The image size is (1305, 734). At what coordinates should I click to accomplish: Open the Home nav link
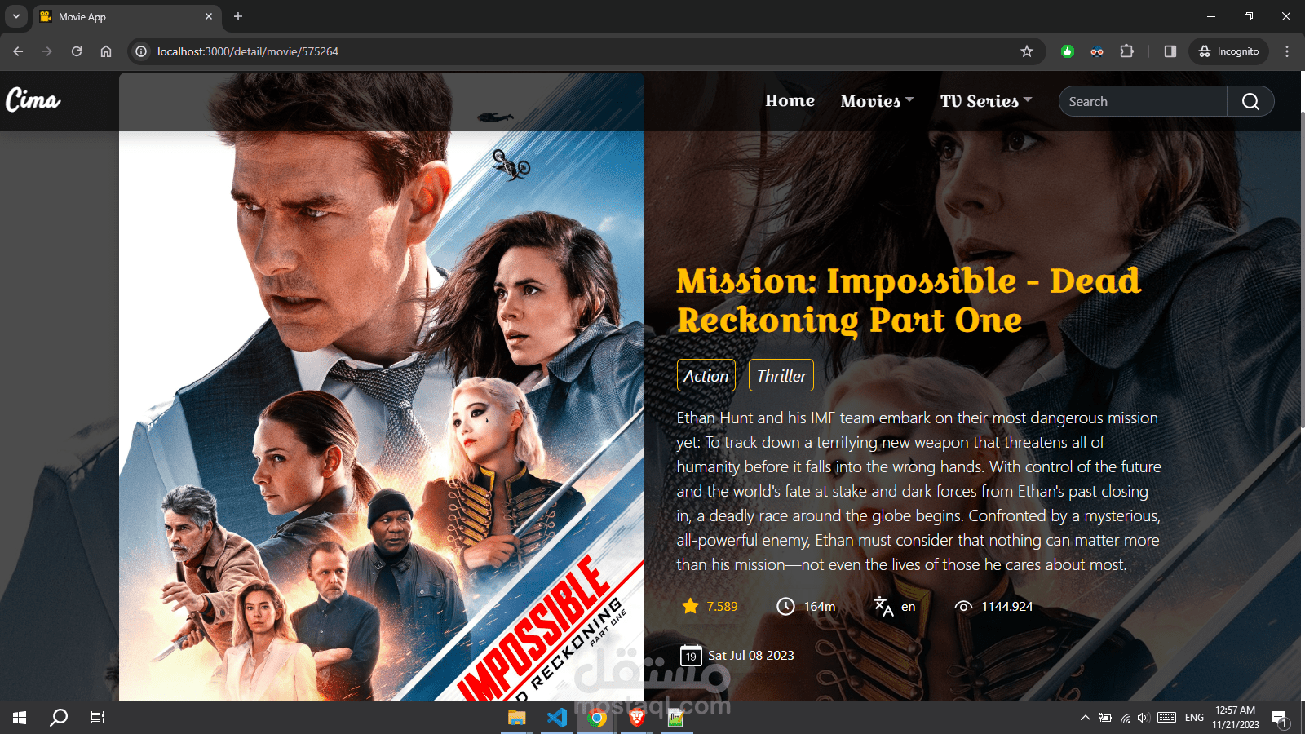[790, 100]
